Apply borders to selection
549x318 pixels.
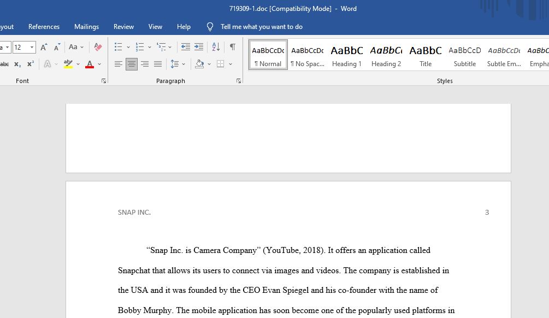coord(220,64)
